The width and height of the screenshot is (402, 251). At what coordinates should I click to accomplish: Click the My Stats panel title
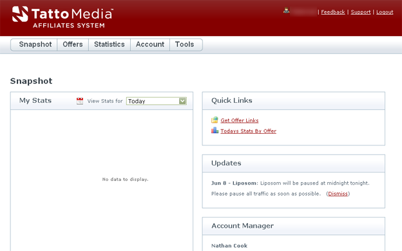tap(35, 100)
